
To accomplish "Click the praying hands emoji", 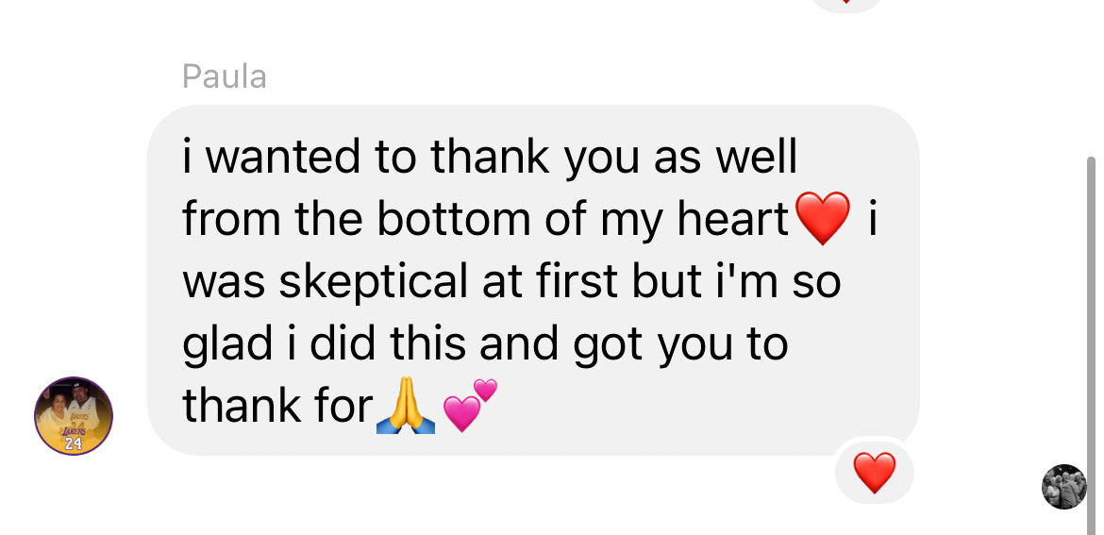I will coord(406,409).
